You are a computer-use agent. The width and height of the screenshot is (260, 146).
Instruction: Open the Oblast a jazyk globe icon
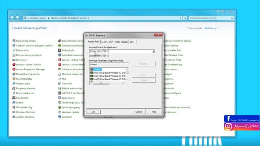pos(14,84)
